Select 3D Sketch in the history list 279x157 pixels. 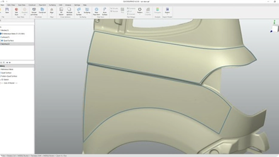[x=5, y=79]
